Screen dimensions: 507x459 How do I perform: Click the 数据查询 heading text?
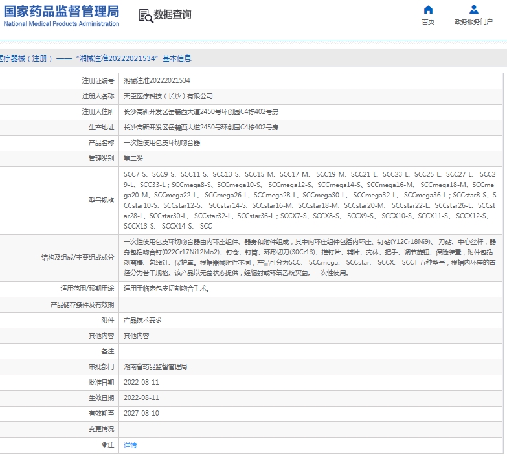click(x=172, y=15)
